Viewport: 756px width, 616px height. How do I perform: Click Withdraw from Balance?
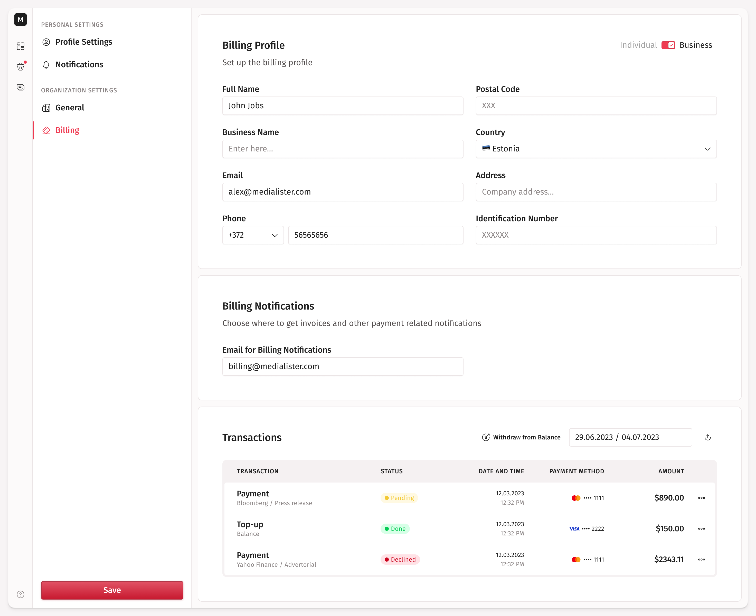(521, 437)
